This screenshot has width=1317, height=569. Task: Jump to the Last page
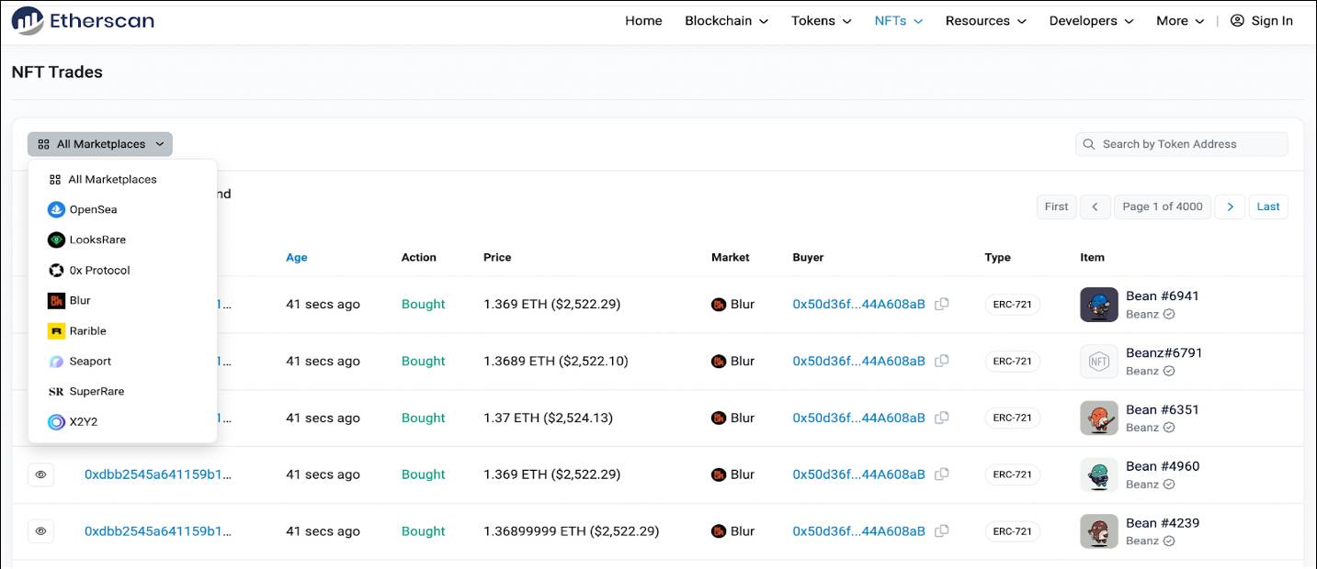tap(1268, 206)
